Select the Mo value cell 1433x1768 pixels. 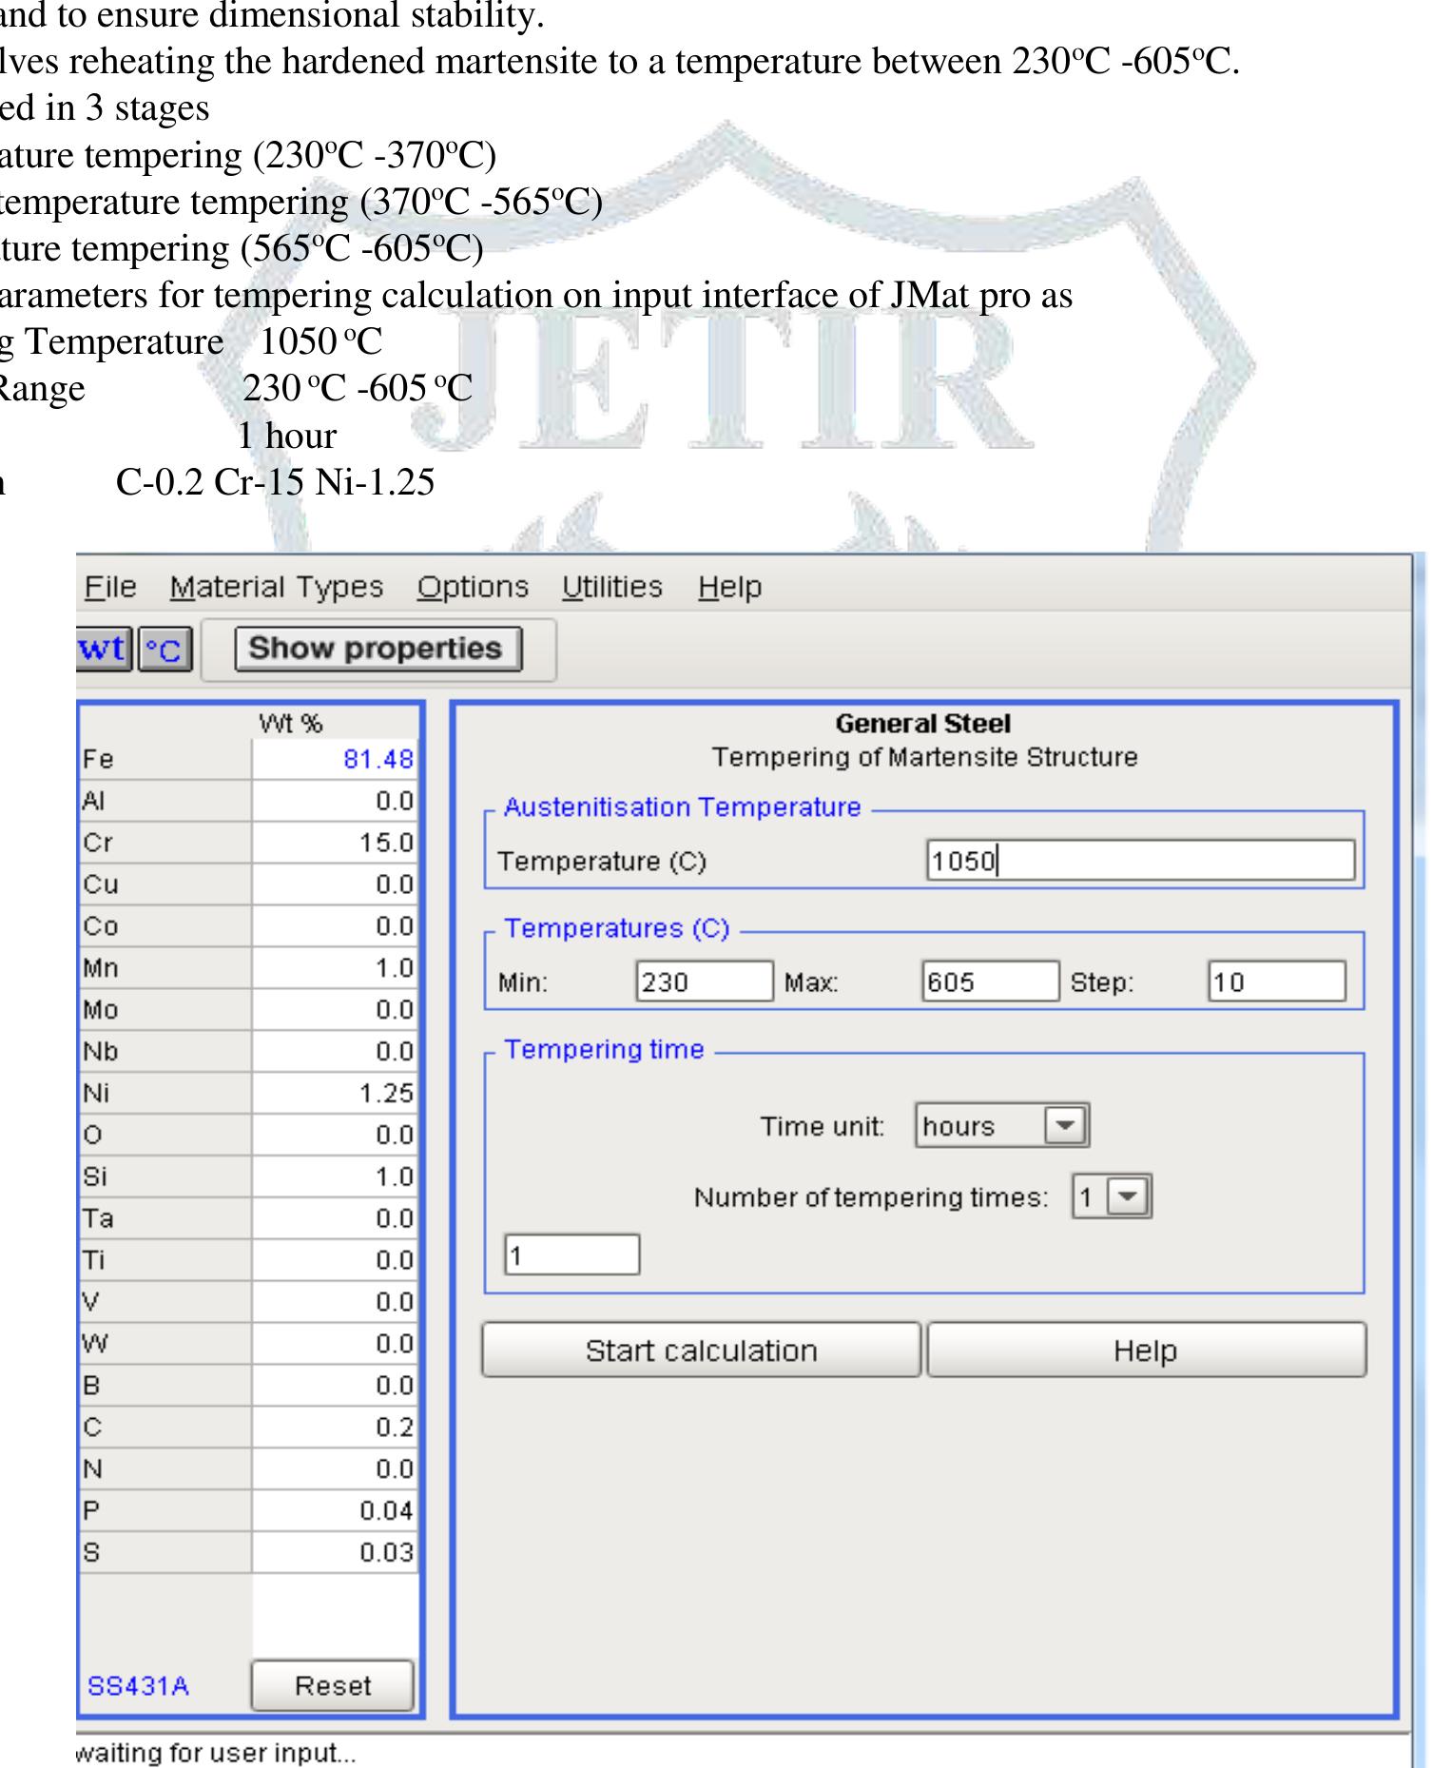click(x=335, y=1009)
